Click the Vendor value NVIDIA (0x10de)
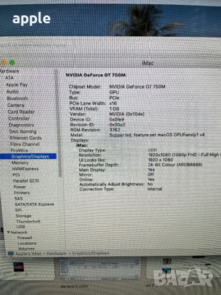 (127, 114)
